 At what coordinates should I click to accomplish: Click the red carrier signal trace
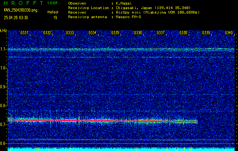[103, 121]
